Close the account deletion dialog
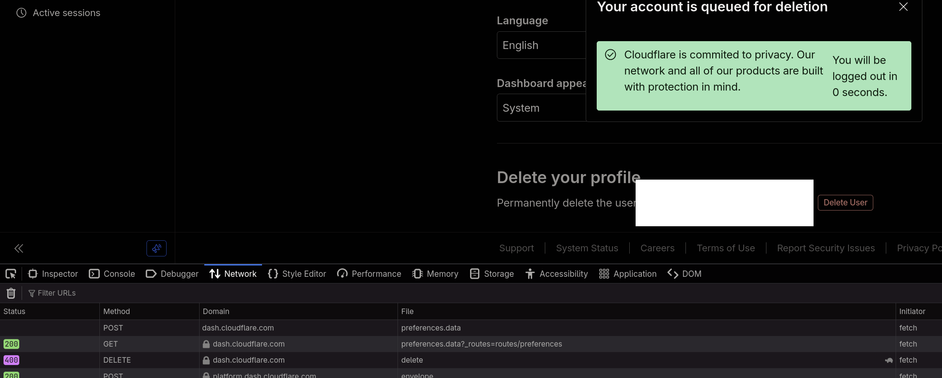The height and width of the screenshot is (378, 942). (903, 7)
